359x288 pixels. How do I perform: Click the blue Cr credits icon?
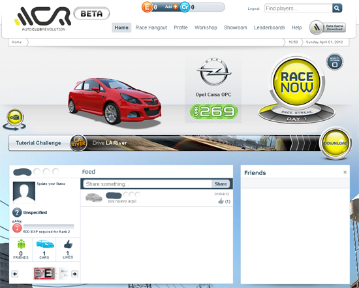[x=185, y=7]
